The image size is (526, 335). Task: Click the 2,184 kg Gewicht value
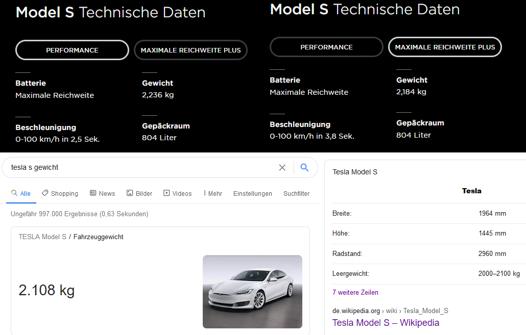click(411, 92)
